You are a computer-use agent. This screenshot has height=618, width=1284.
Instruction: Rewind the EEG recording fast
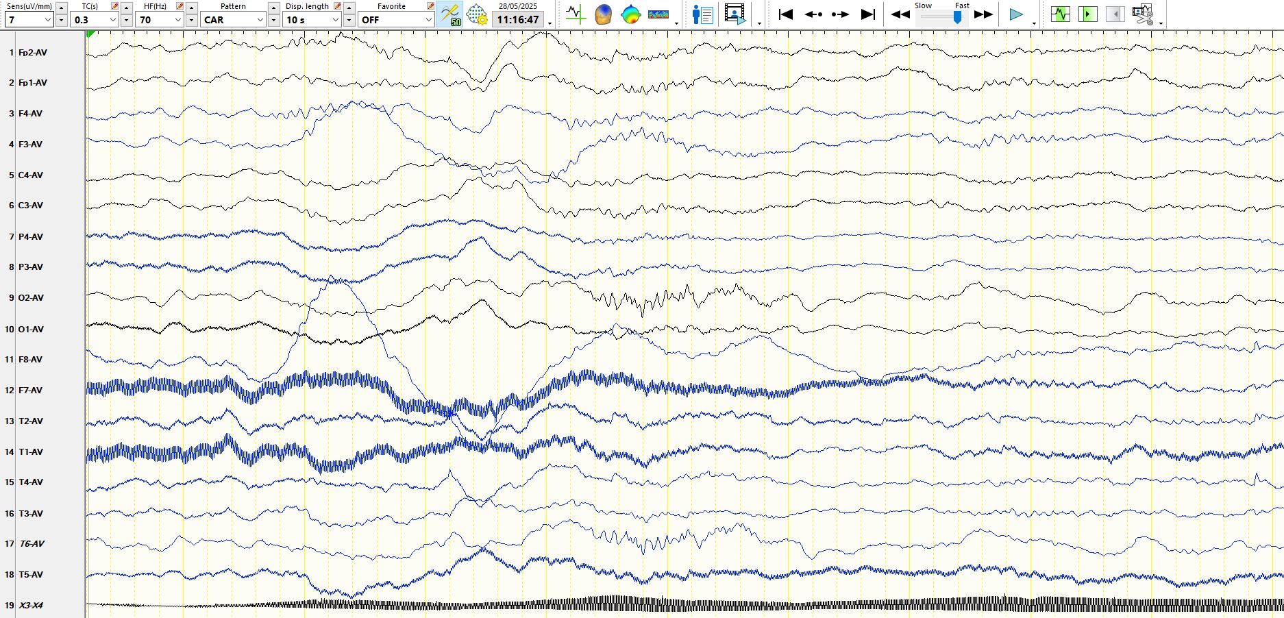900,14
